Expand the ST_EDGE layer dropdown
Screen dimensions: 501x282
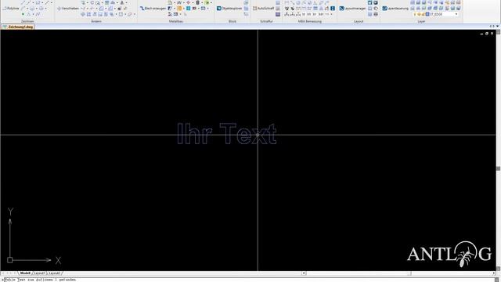click(456, 14)
